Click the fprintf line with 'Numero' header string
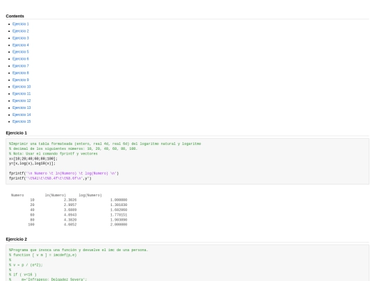Image resolution: width=375 pixels, height=281 pixels. 64,173
